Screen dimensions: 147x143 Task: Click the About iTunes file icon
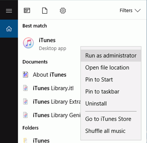tap(25, 75)
